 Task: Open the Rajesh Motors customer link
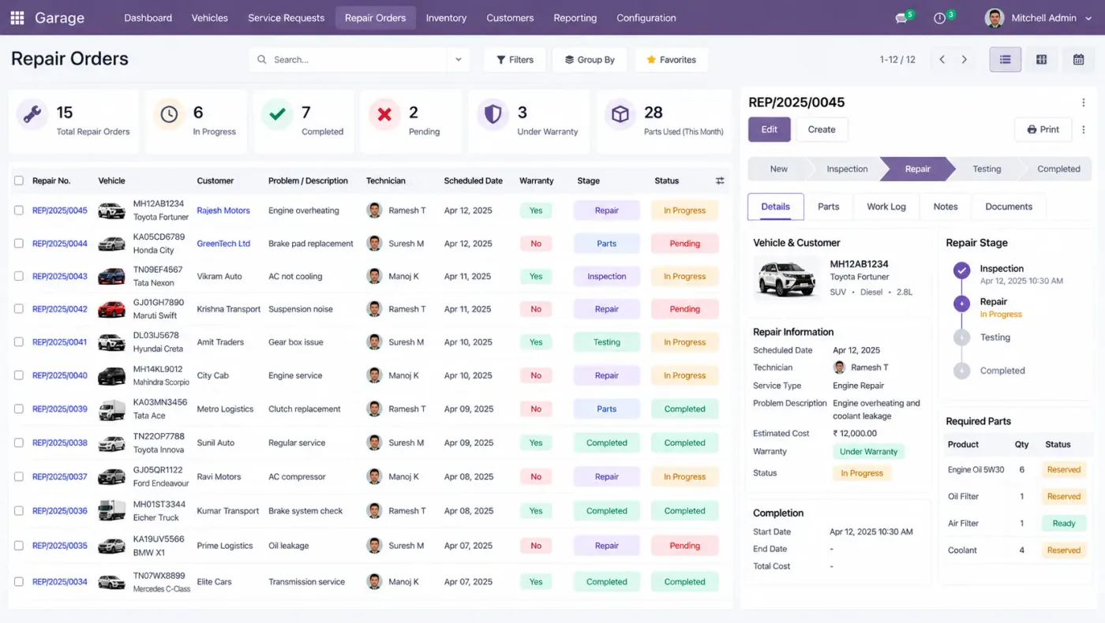coord(223,211)
